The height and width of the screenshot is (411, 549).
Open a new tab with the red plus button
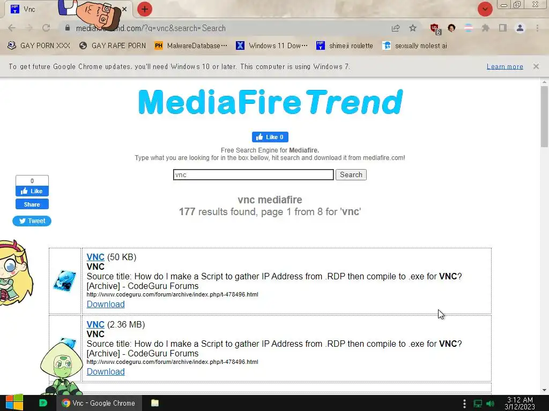tap(145, 9)
